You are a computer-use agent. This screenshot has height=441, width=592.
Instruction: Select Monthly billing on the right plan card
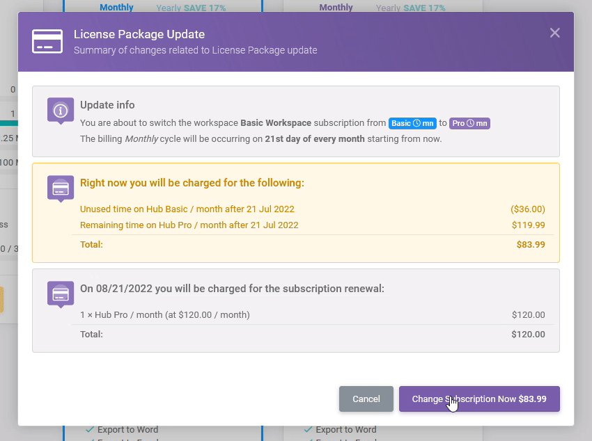tap(336, 8)
